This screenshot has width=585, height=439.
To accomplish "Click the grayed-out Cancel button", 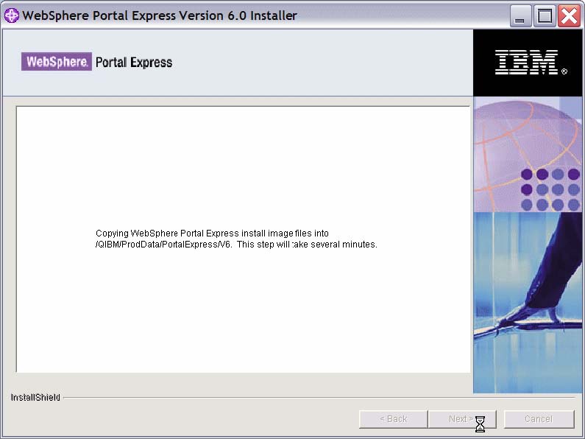I will tap(539, 419).
